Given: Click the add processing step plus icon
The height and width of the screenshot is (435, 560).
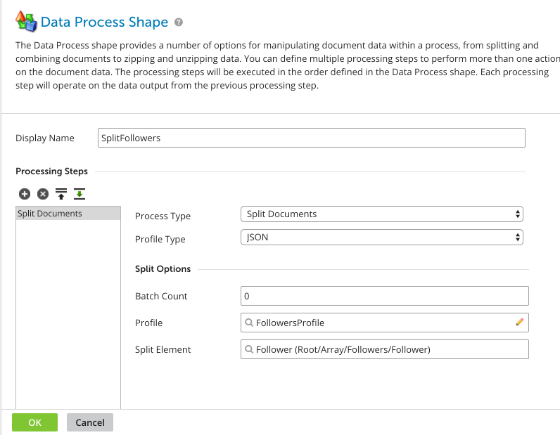Looking at the screenshot, I should [x=25, y=194].
